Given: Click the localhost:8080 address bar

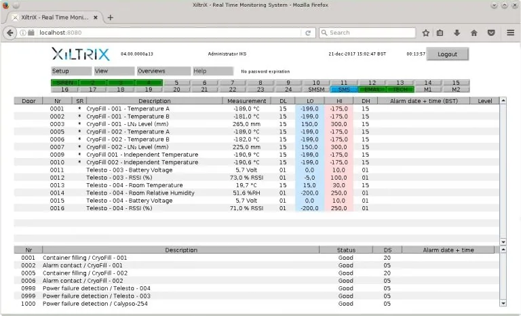Looking at the screenshot, I should tap(170, 33).
